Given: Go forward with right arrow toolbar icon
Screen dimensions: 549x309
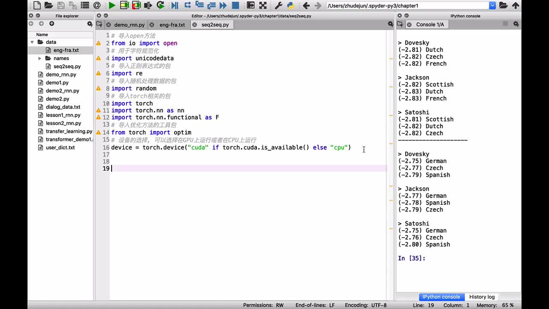Looking at the screenshot, I should click(318, 6).
